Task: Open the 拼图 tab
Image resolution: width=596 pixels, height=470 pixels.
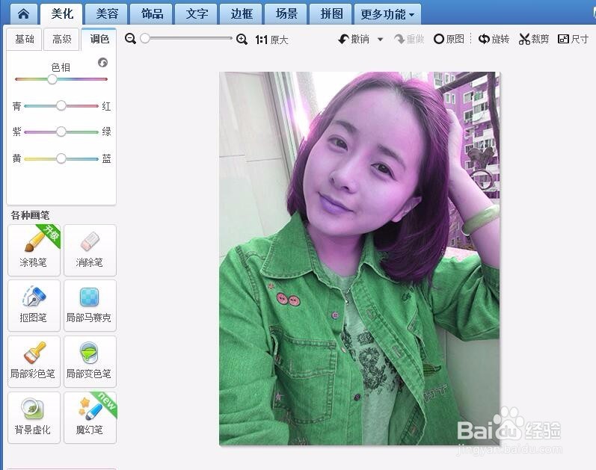Action: [x=331, y=14]
